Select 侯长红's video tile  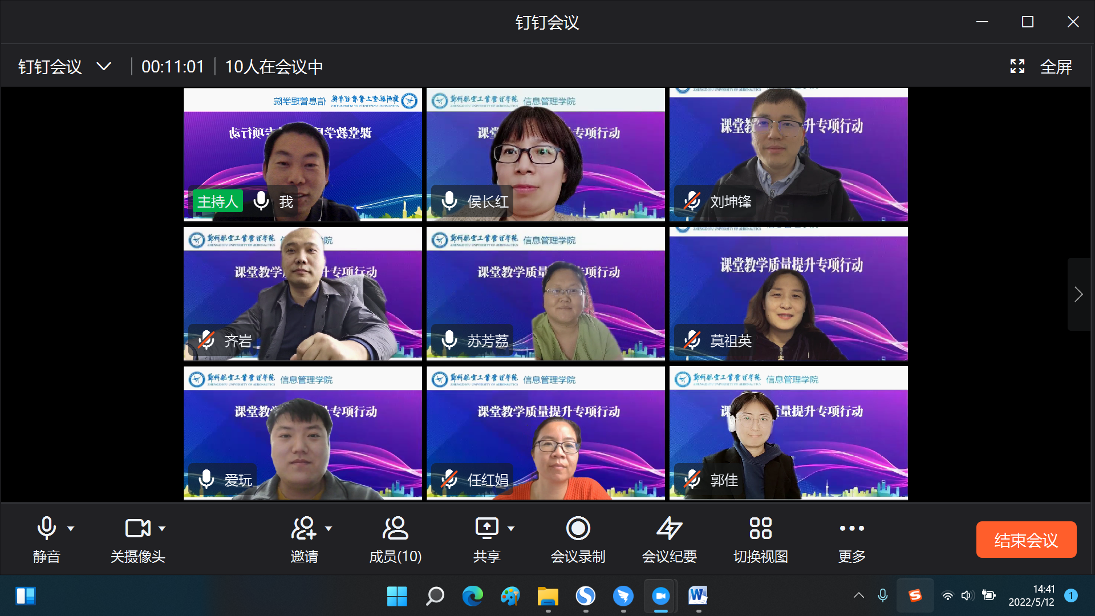click(545, 154)
